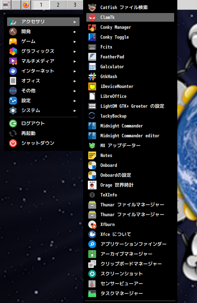
Task: Expand ゲーム submenu arrow
Action: [75, 41]
